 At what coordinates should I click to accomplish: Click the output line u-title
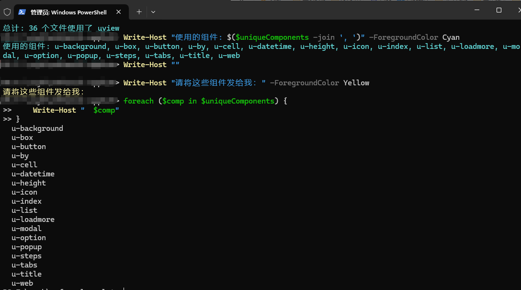pyautogui.click(x=27, y=274)
